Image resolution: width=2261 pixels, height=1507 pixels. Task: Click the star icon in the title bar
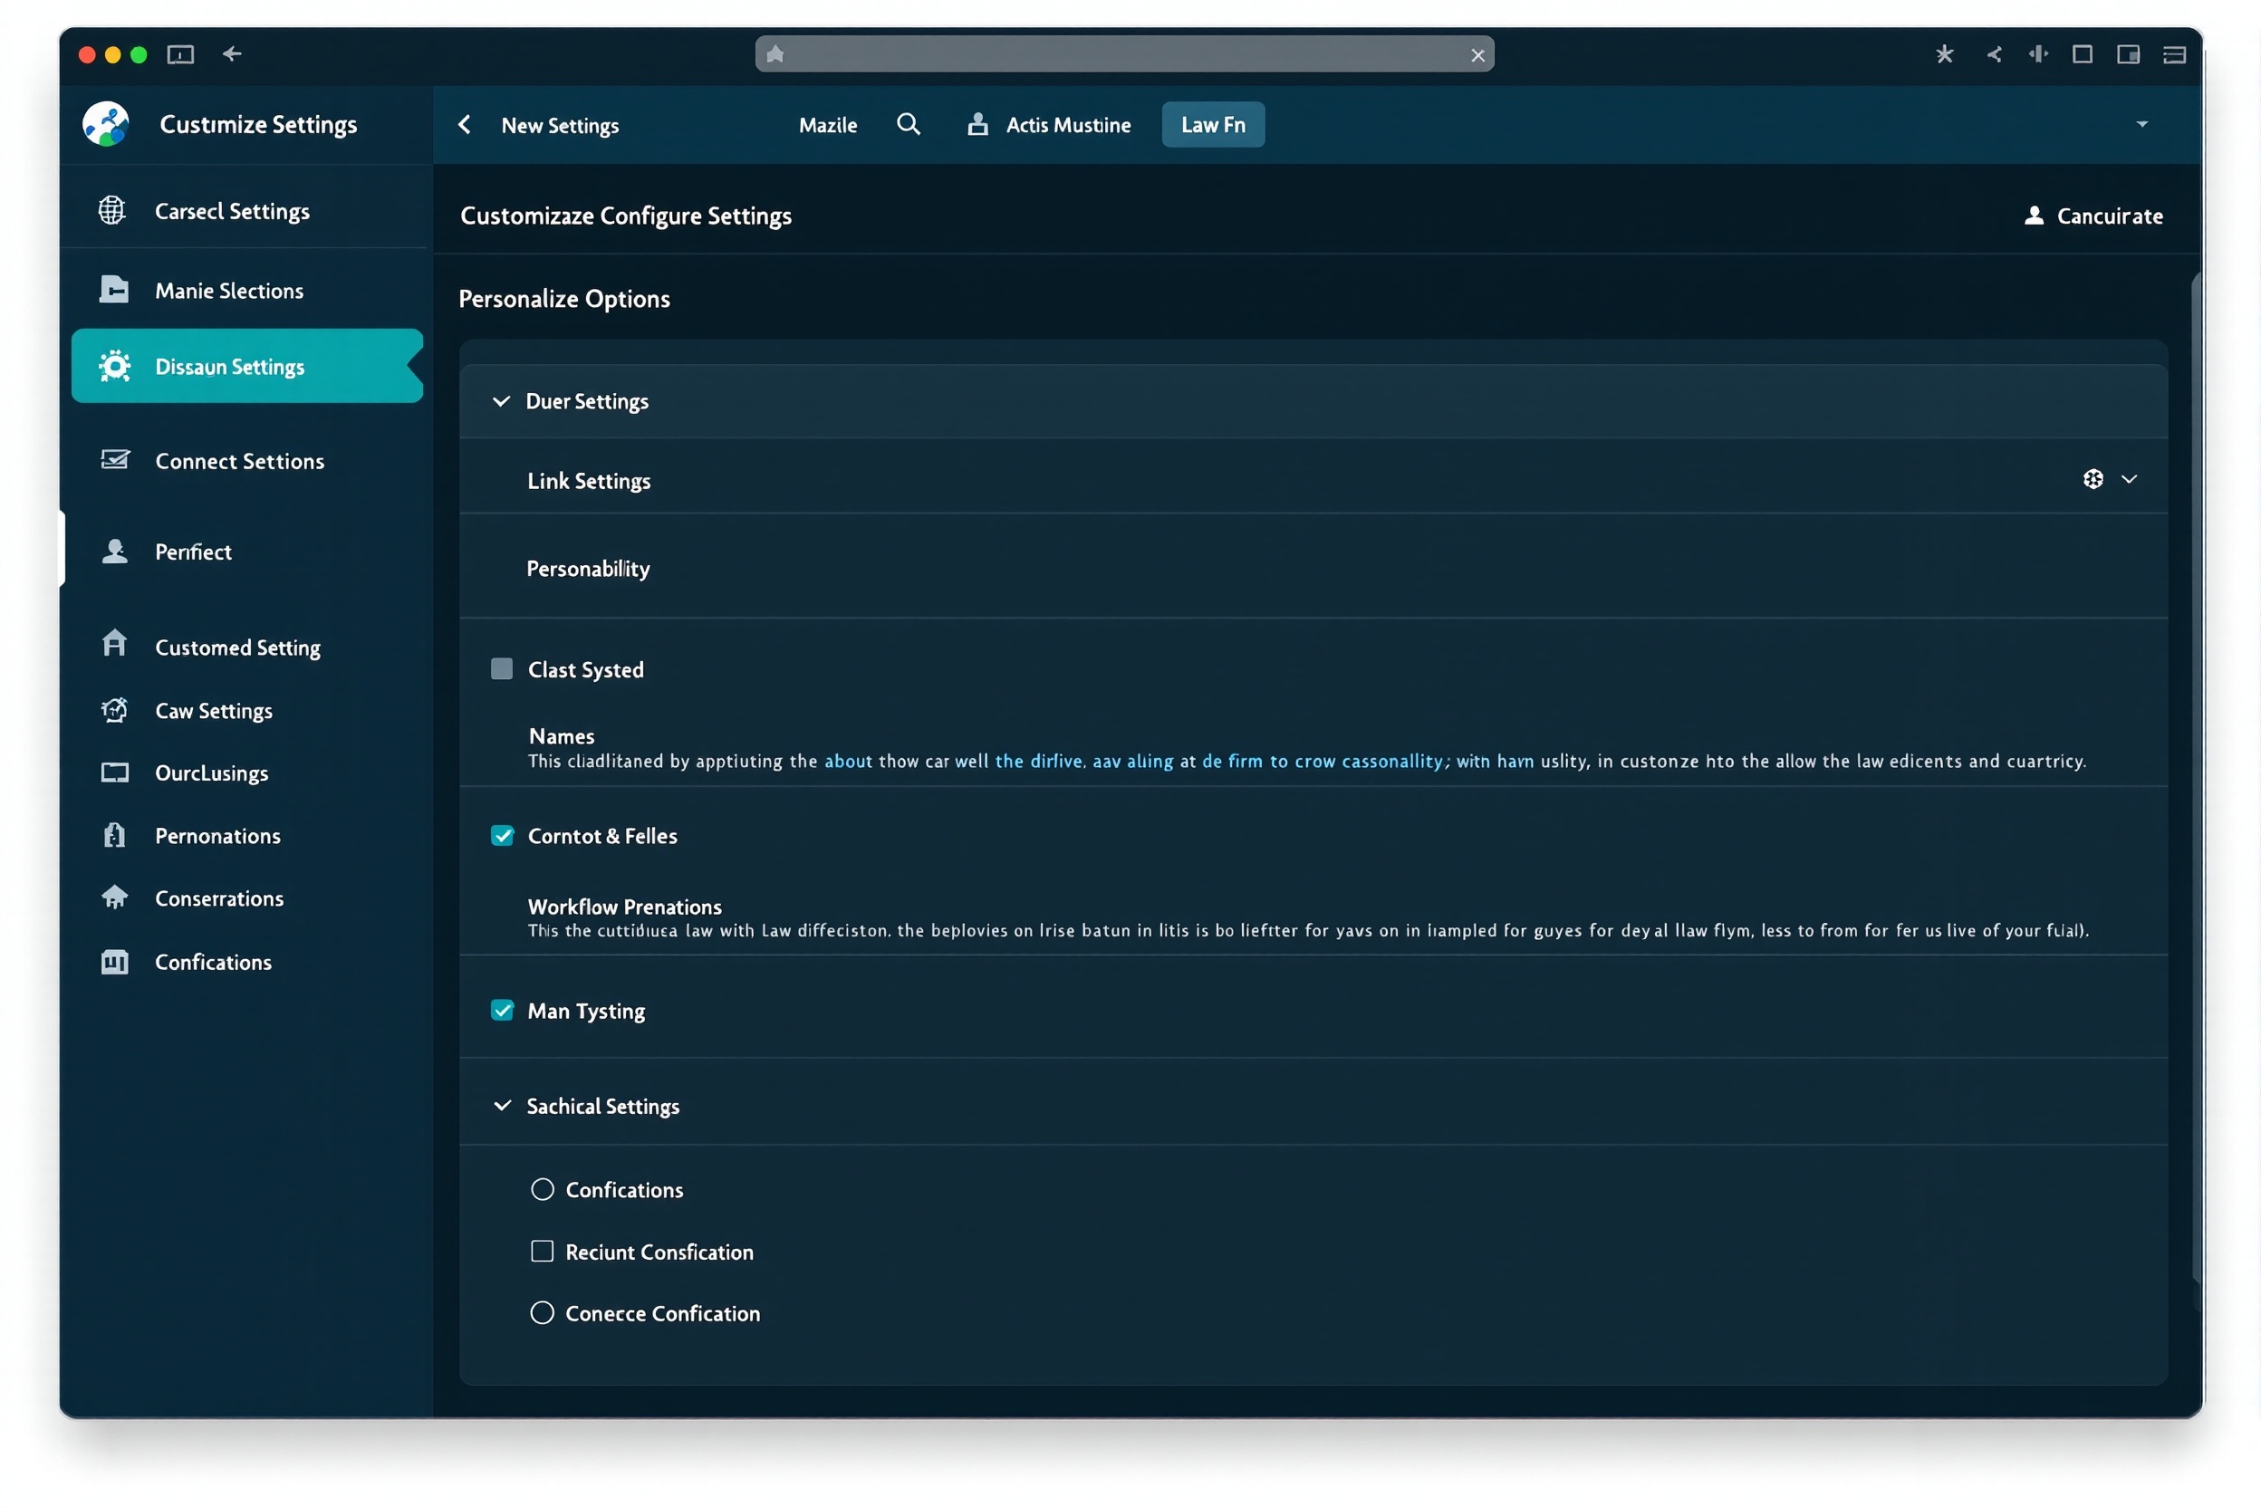1944,53
